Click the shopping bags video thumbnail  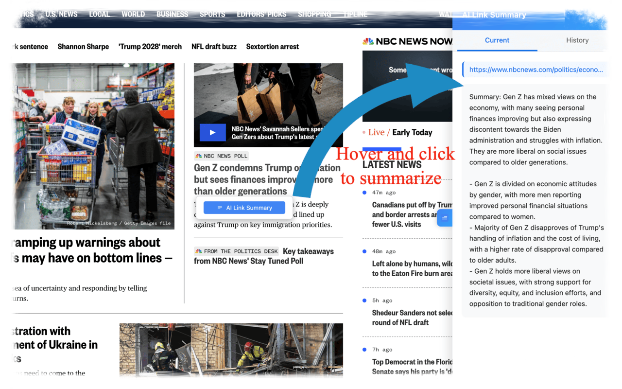pyautogui.click(x=268, y=105)
